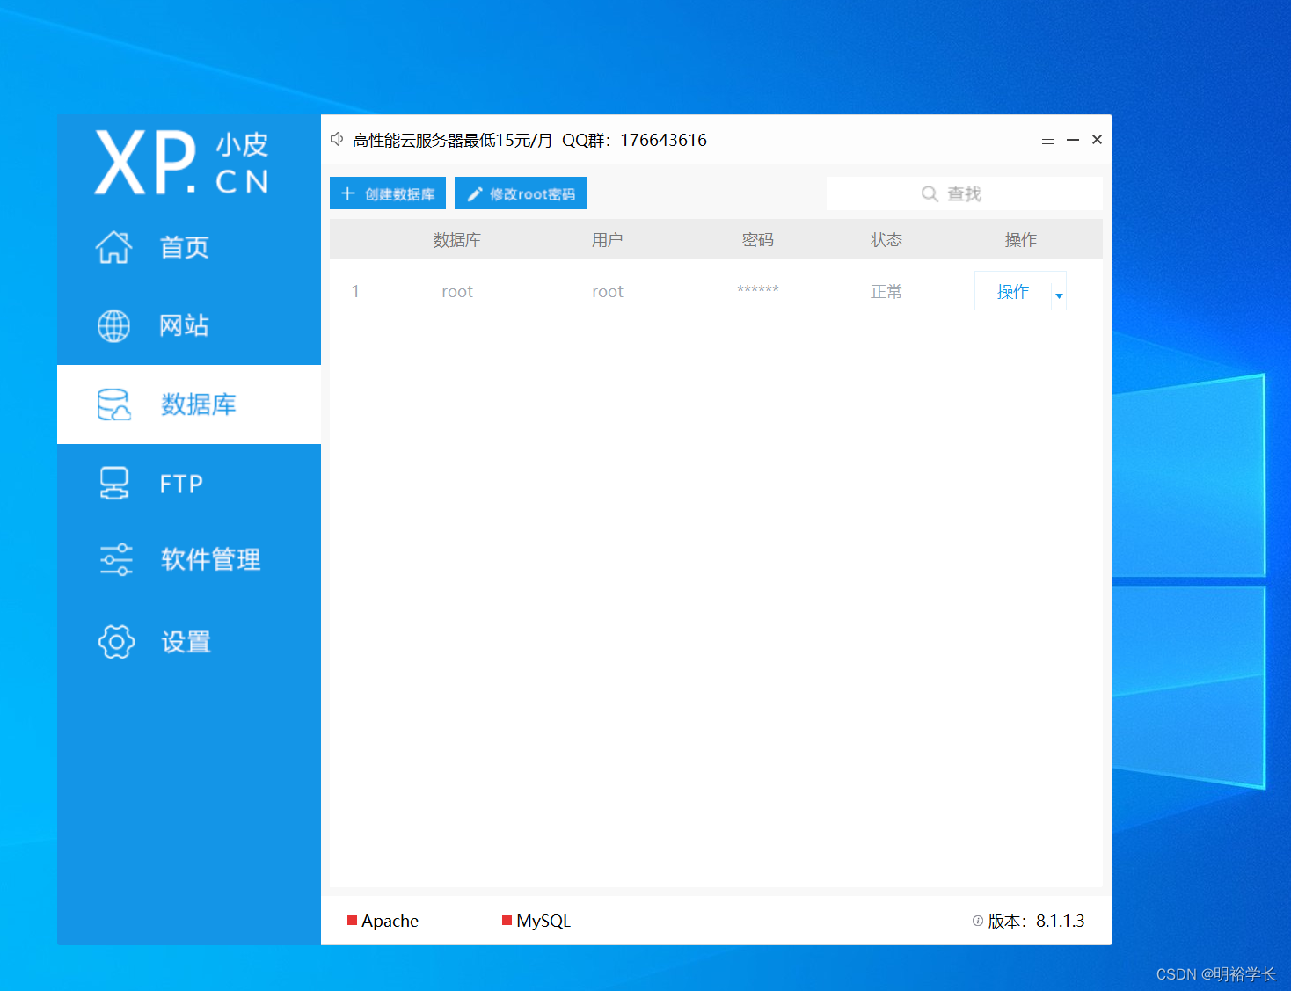The height and width of the screenshot is (991, 1291).
Task: Open the 首页 menu item
Action: [189, 247]
